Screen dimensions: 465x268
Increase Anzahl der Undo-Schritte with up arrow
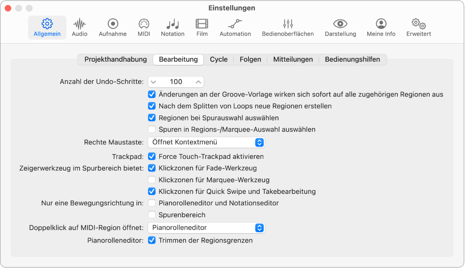click(198, 82)
